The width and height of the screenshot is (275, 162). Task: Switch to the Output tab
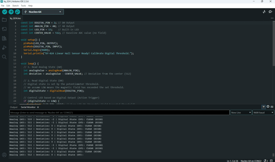click(x=14, y=107)
